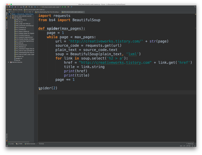
Task: Click the Copy toolbar icon
Action: (x=24, y=7)
